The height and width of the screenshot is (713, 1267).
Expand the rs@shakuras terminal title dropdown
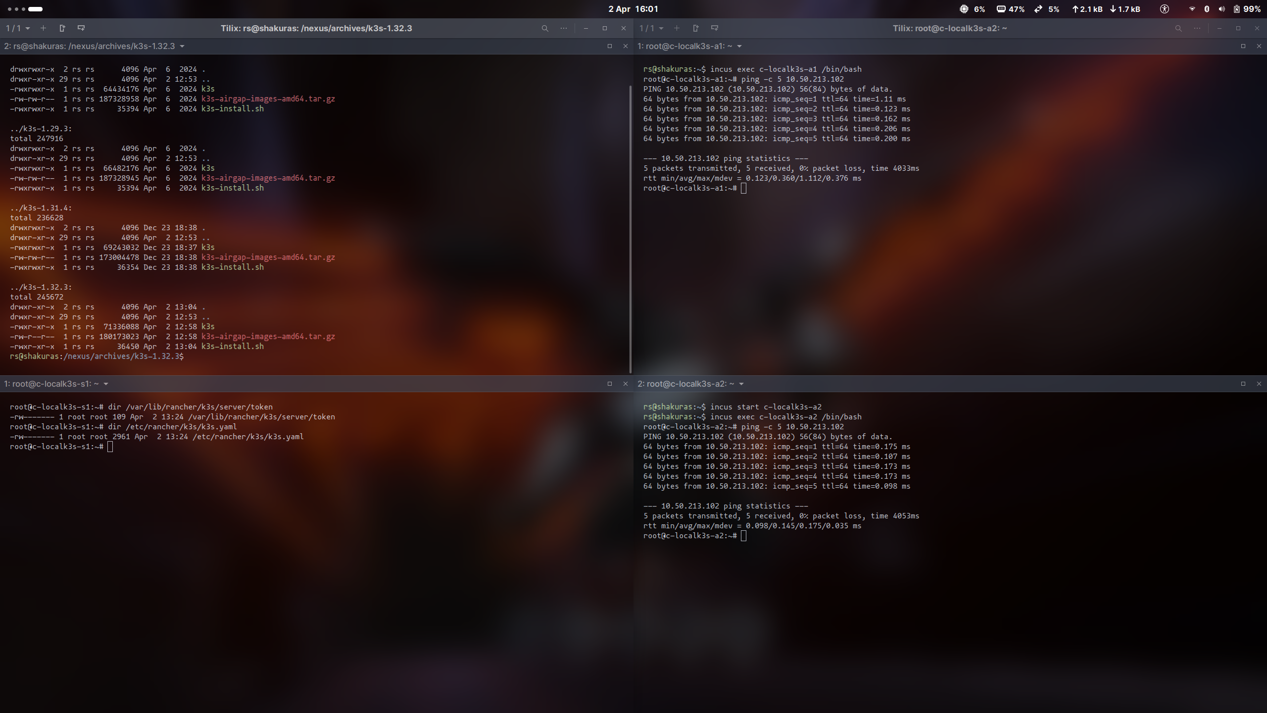(x=182, y=46)
